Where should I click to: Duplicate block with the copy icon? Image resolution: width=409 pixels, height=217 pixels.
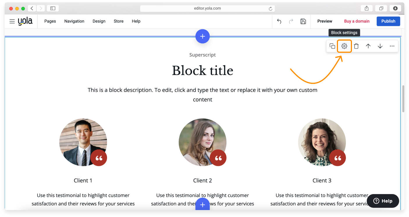point(332,46)
